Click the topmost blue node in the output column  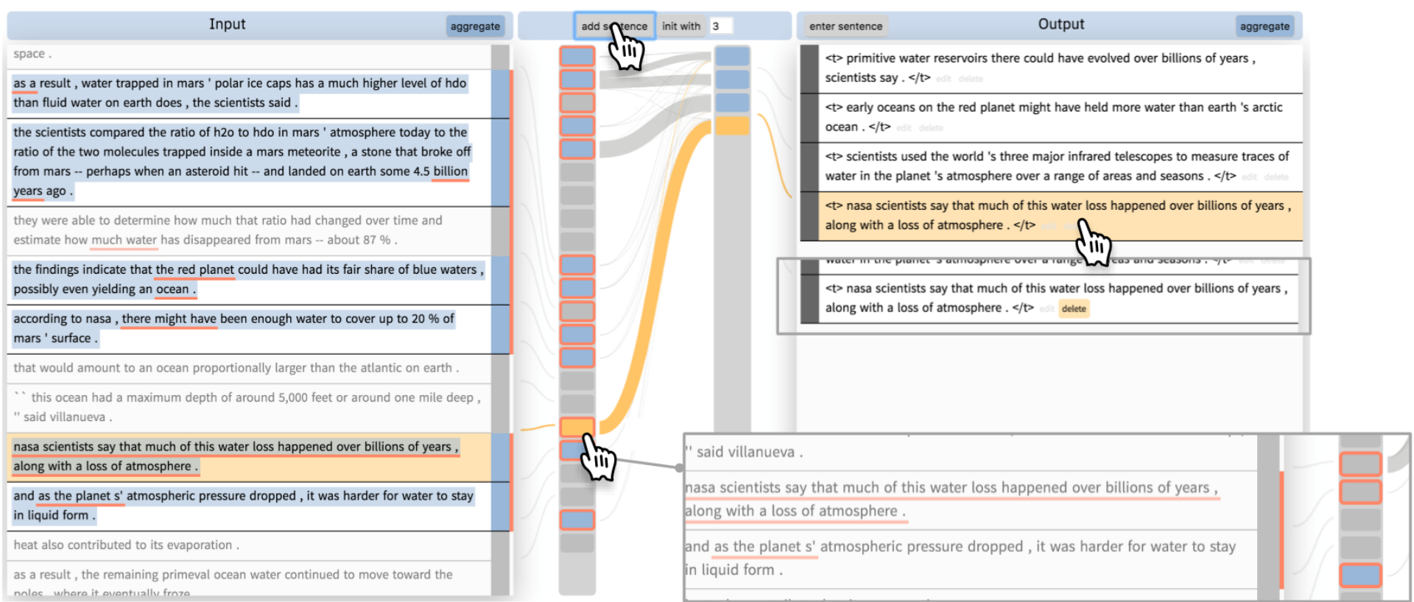[732, 56]
